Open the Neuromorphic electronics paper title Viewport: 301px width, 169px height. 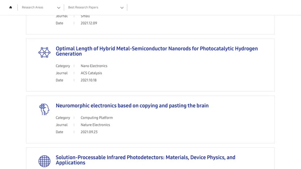[132, 105]
